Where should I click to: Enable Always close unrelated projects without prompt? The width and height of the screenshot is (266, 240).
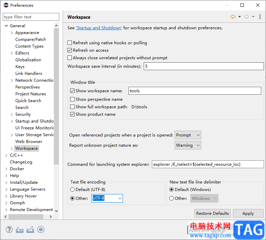click(69, 58)
